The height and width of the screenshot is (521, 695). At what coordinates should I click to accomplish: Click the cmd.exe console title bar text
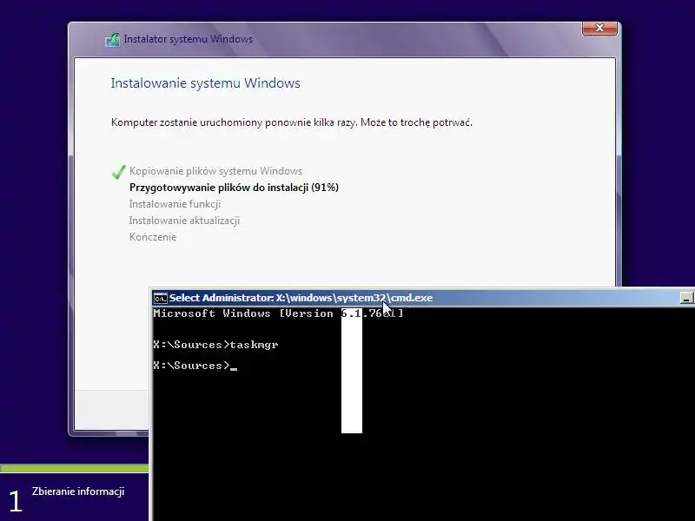(301, 298)
